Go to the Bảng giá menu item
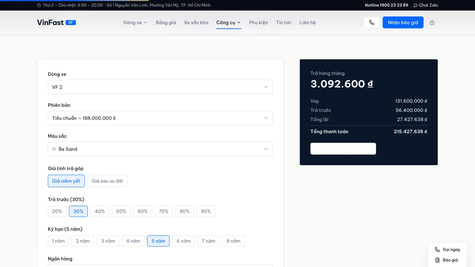This screenshot has width=475, height=267. [x=166, y=23]
